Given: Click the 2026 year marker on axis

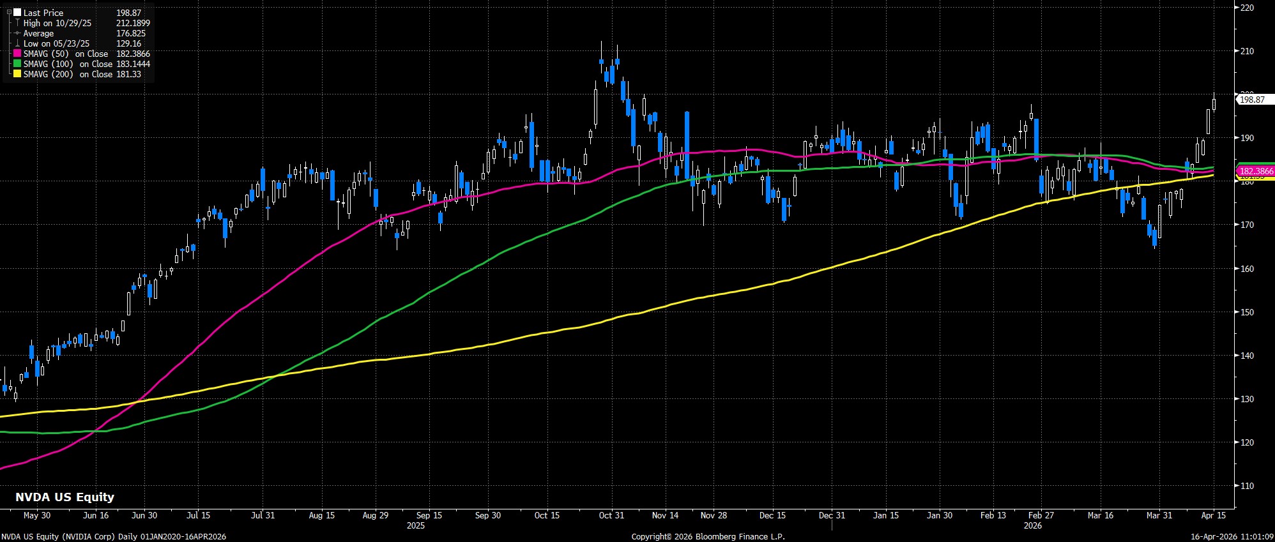Looking at the screenshot, I should 1032,526.
